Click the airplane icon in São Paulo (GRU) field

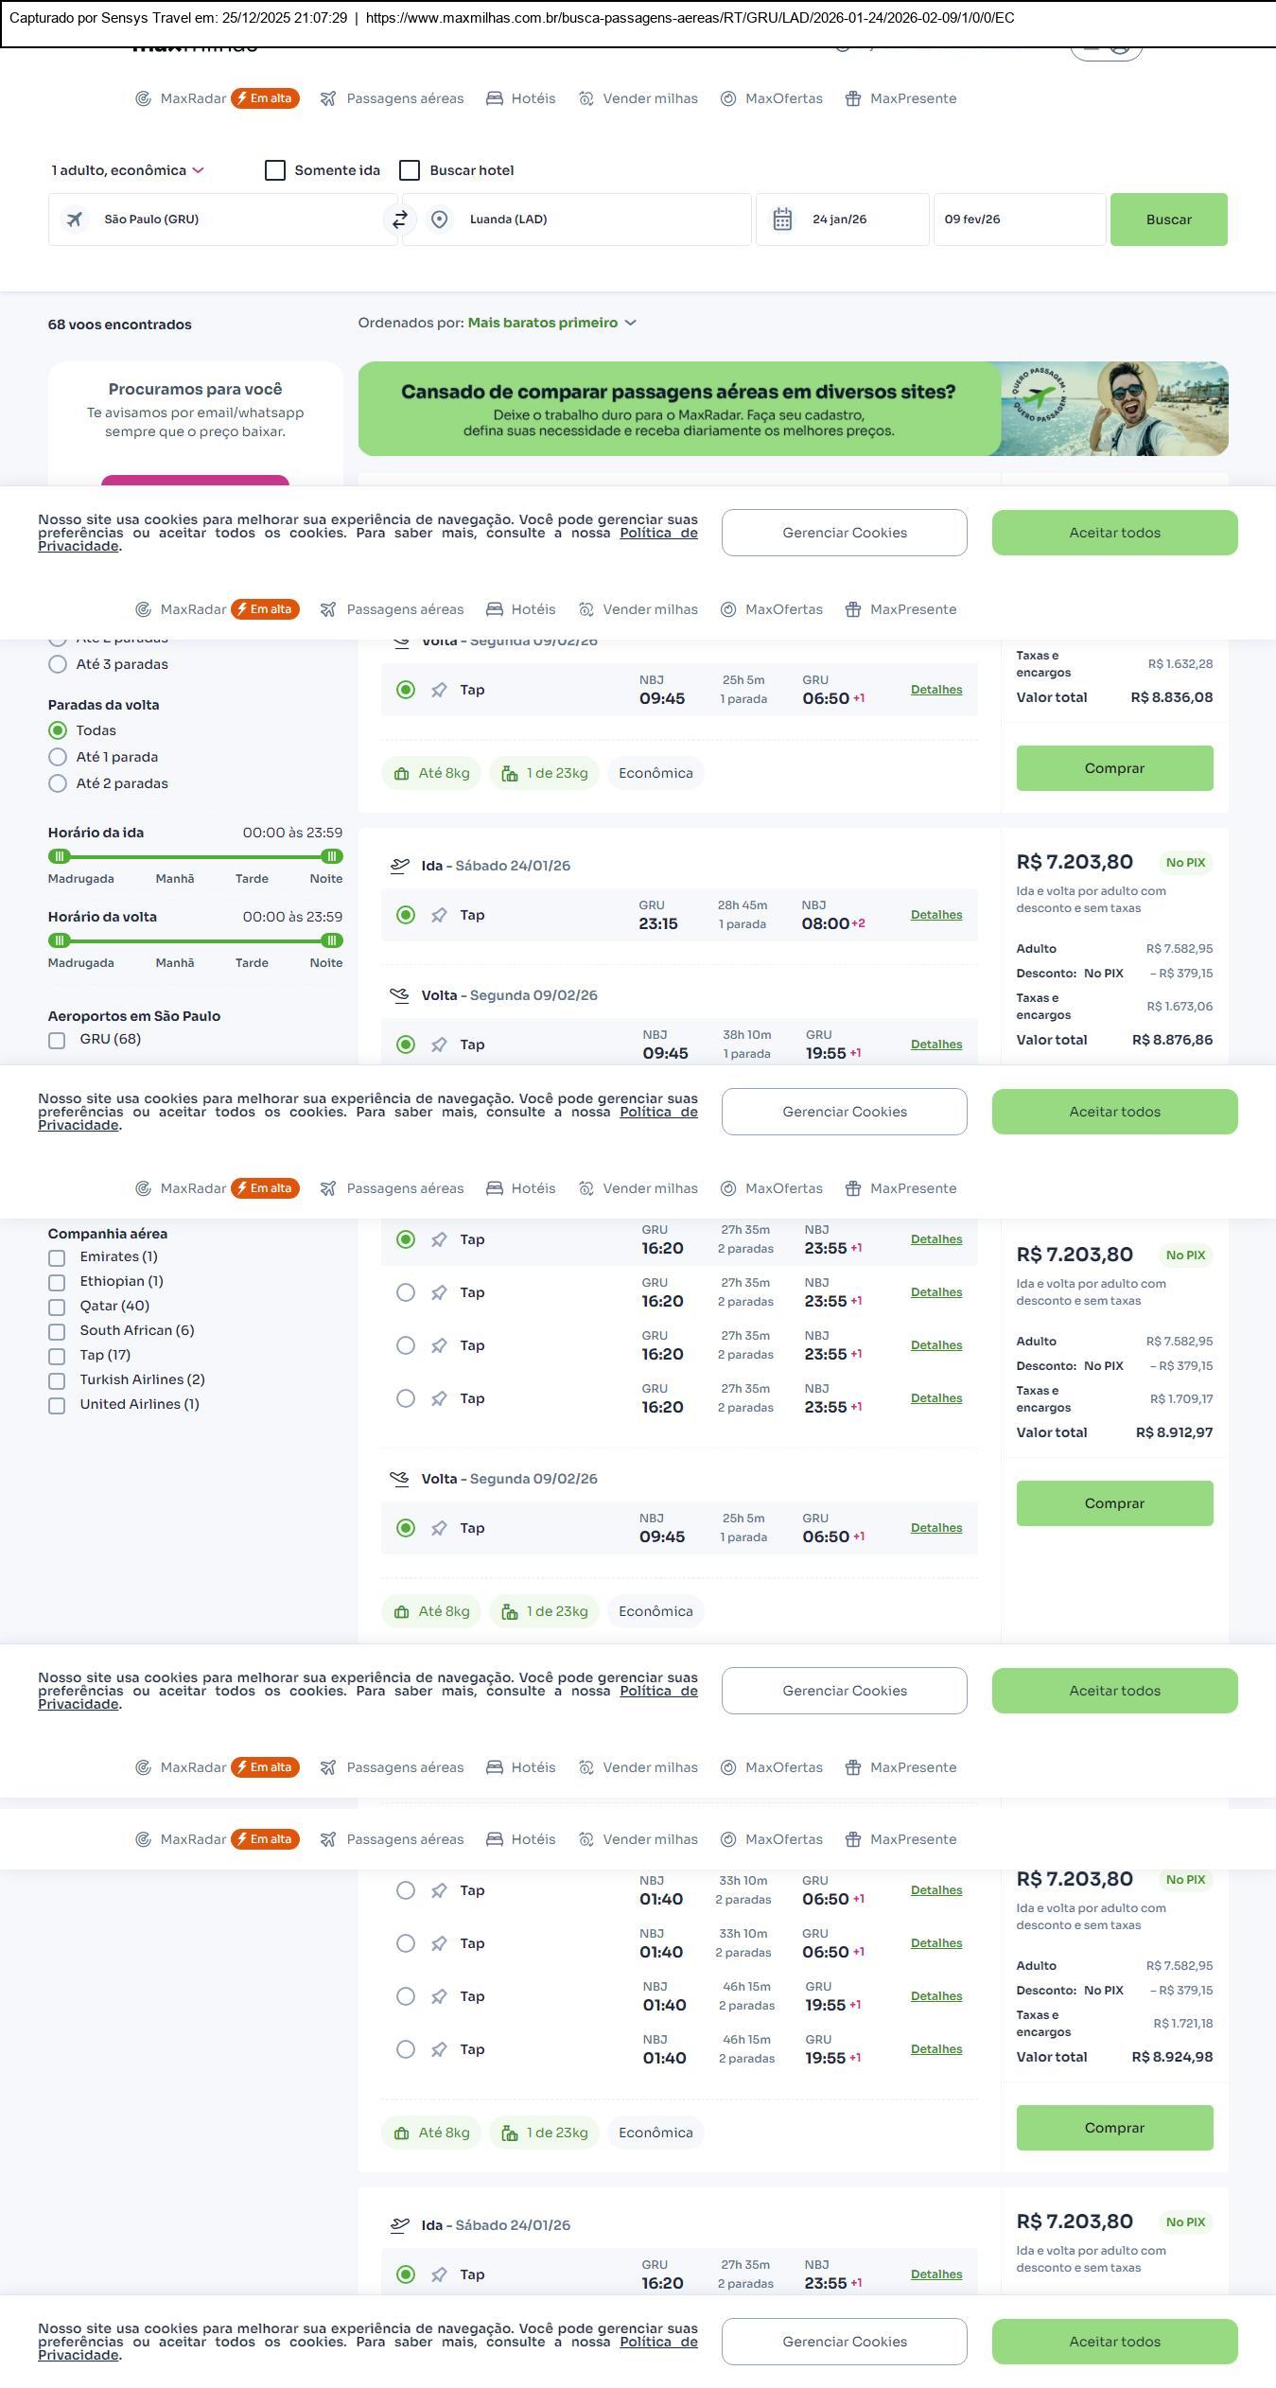coord(75,219)
